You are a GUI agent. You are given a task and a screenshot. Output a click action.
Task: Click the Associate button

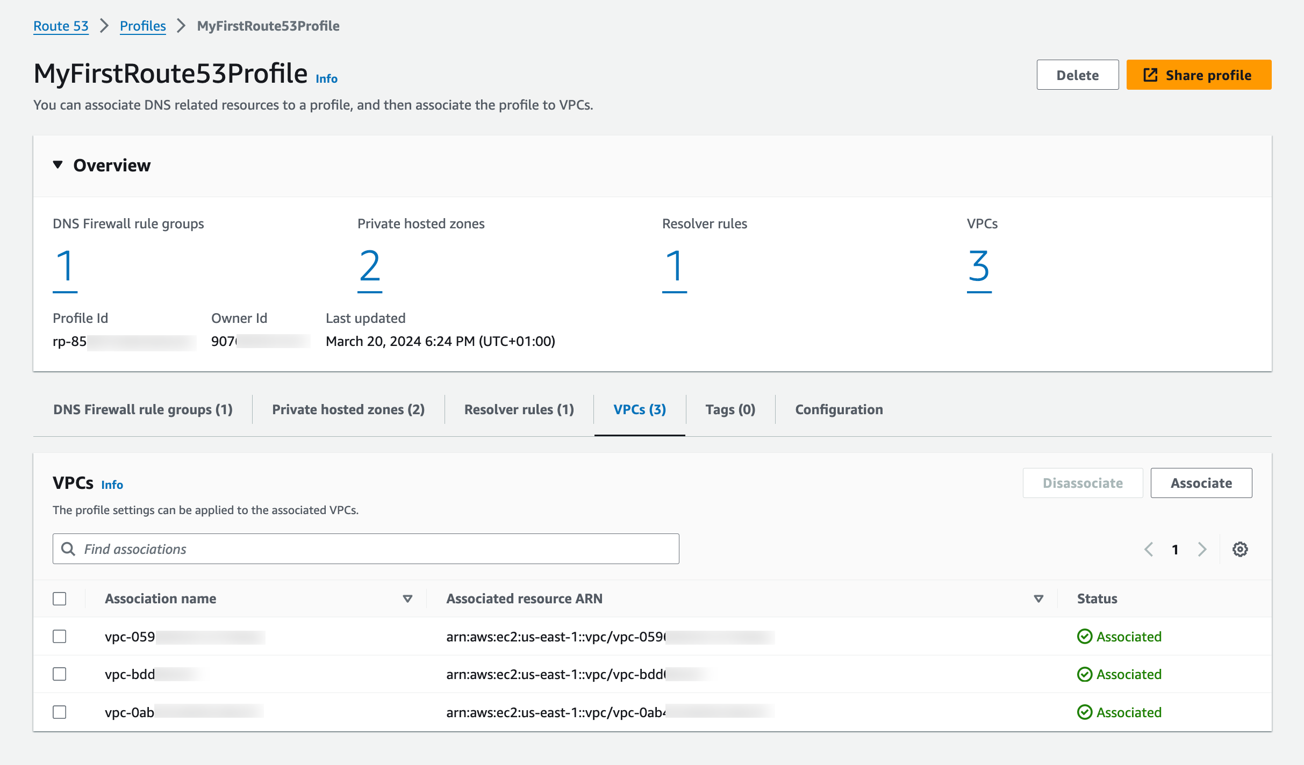tap(1201, 483)
